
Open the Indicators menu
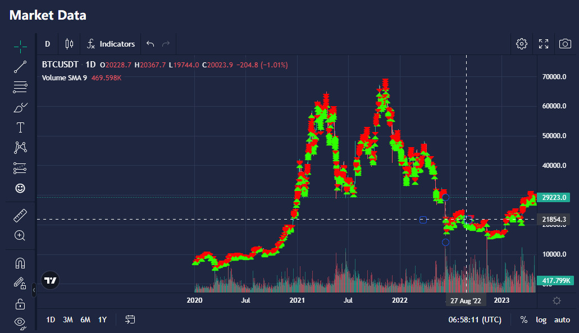click(x=111, y=44)
